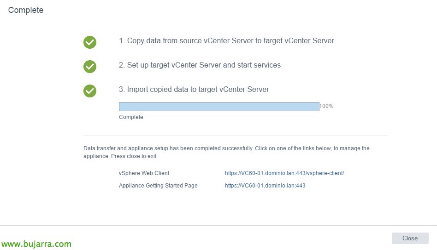The image size is (437, 250).
Task: Click the 'Complete' dialog title
Action: (26, 10)
